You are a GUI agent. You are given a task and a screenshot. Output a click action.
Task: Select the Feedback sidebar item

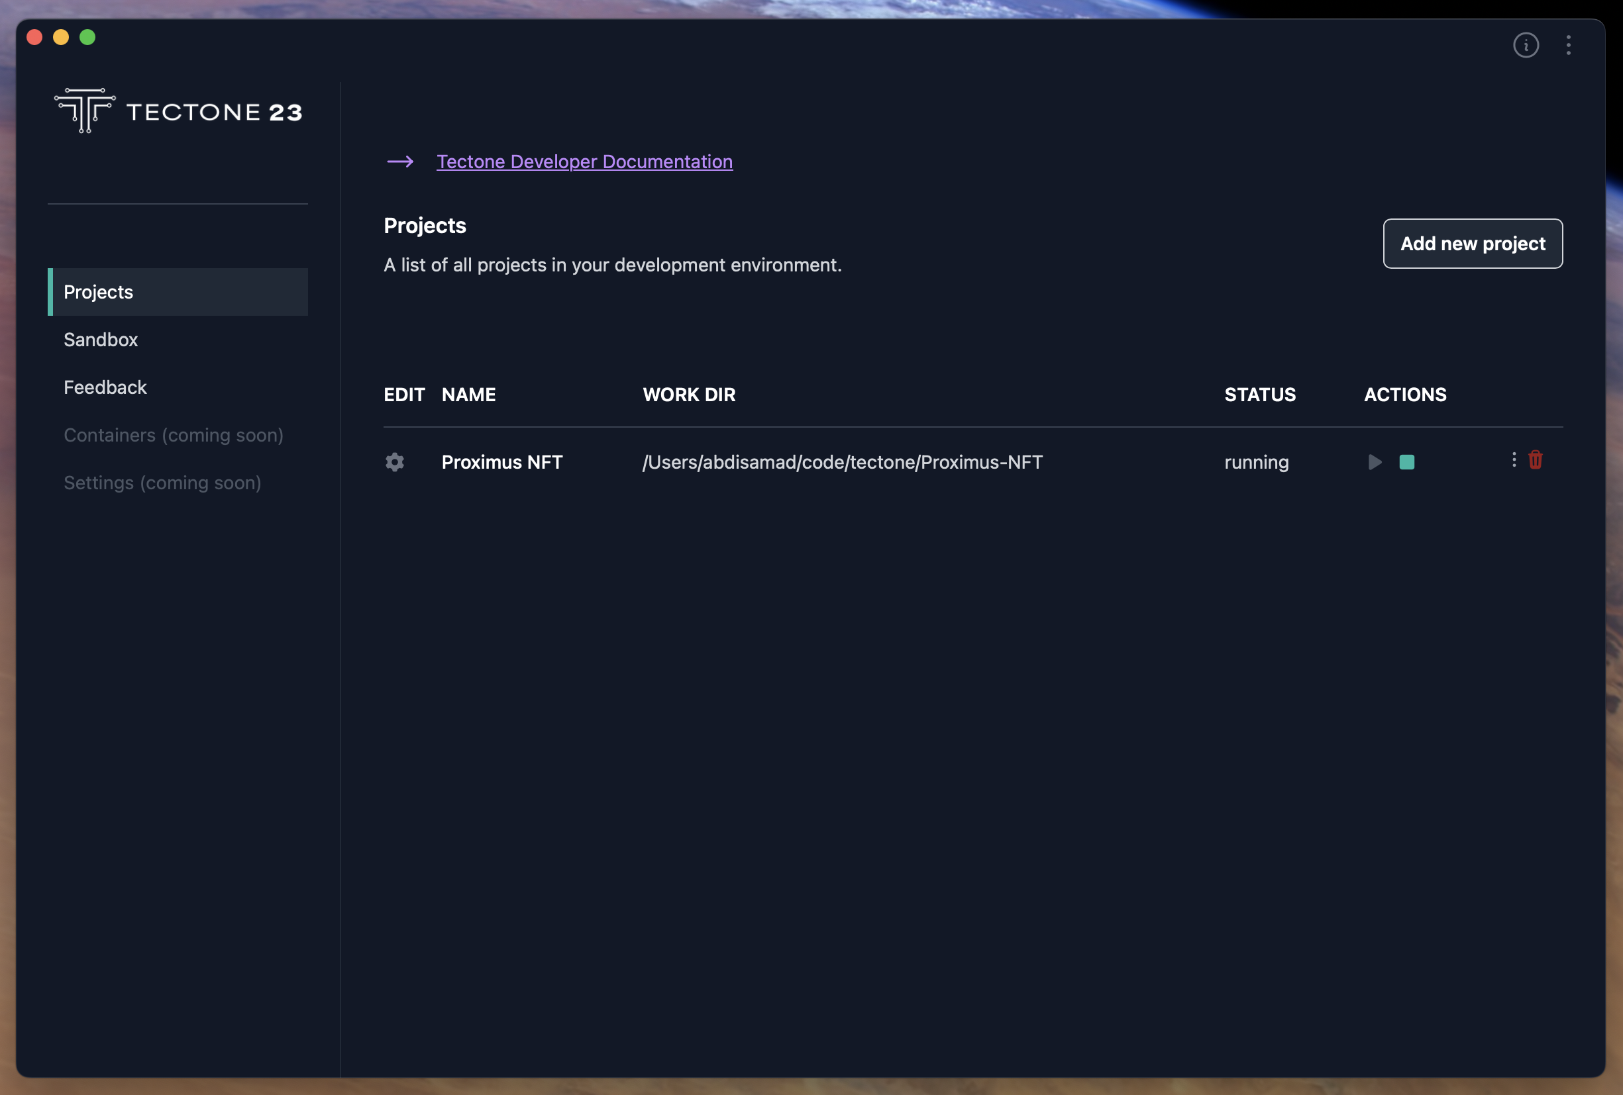click(104, 386)
